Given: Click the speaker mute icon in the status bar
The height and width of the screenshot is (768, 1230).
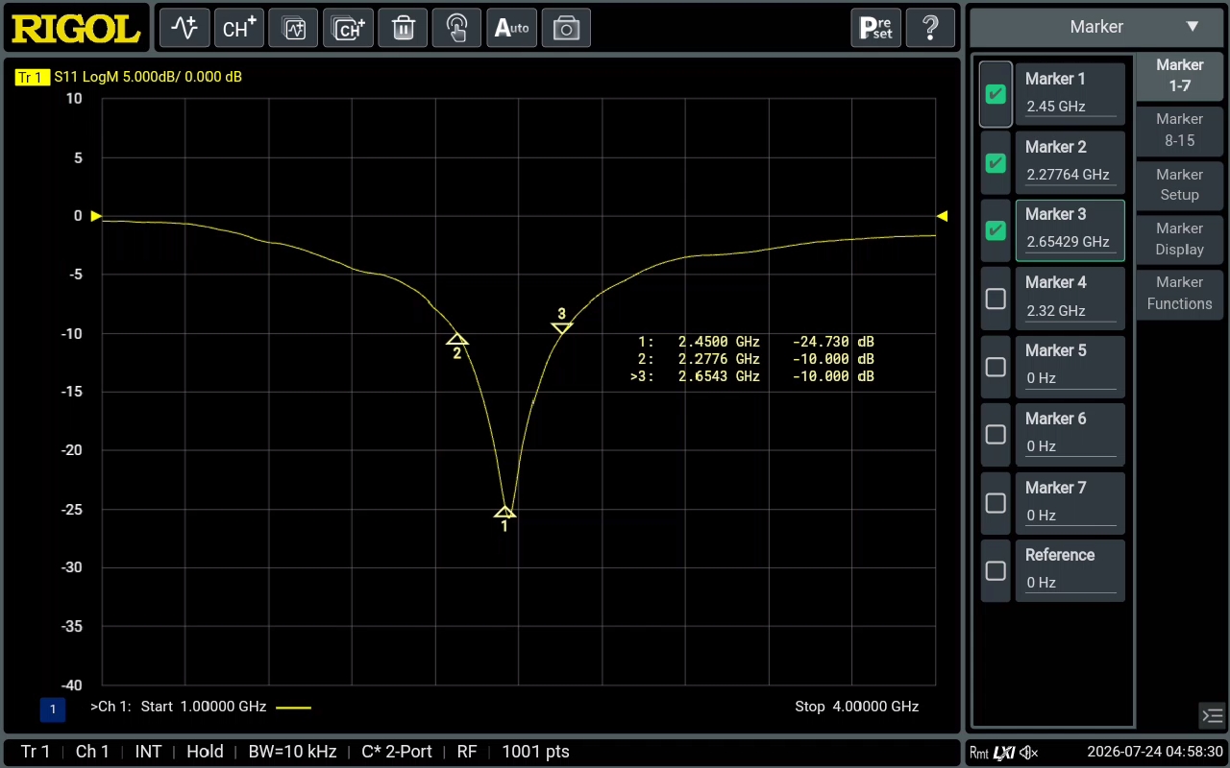Looking at the screenshot, I should pos(1028,753).
